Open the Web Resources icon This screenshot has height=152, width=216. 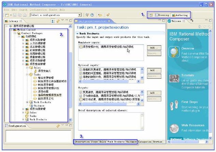click(x=175, y=128)
